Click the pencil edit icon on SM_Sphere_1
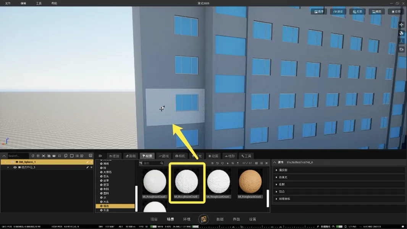 (87, 162)
